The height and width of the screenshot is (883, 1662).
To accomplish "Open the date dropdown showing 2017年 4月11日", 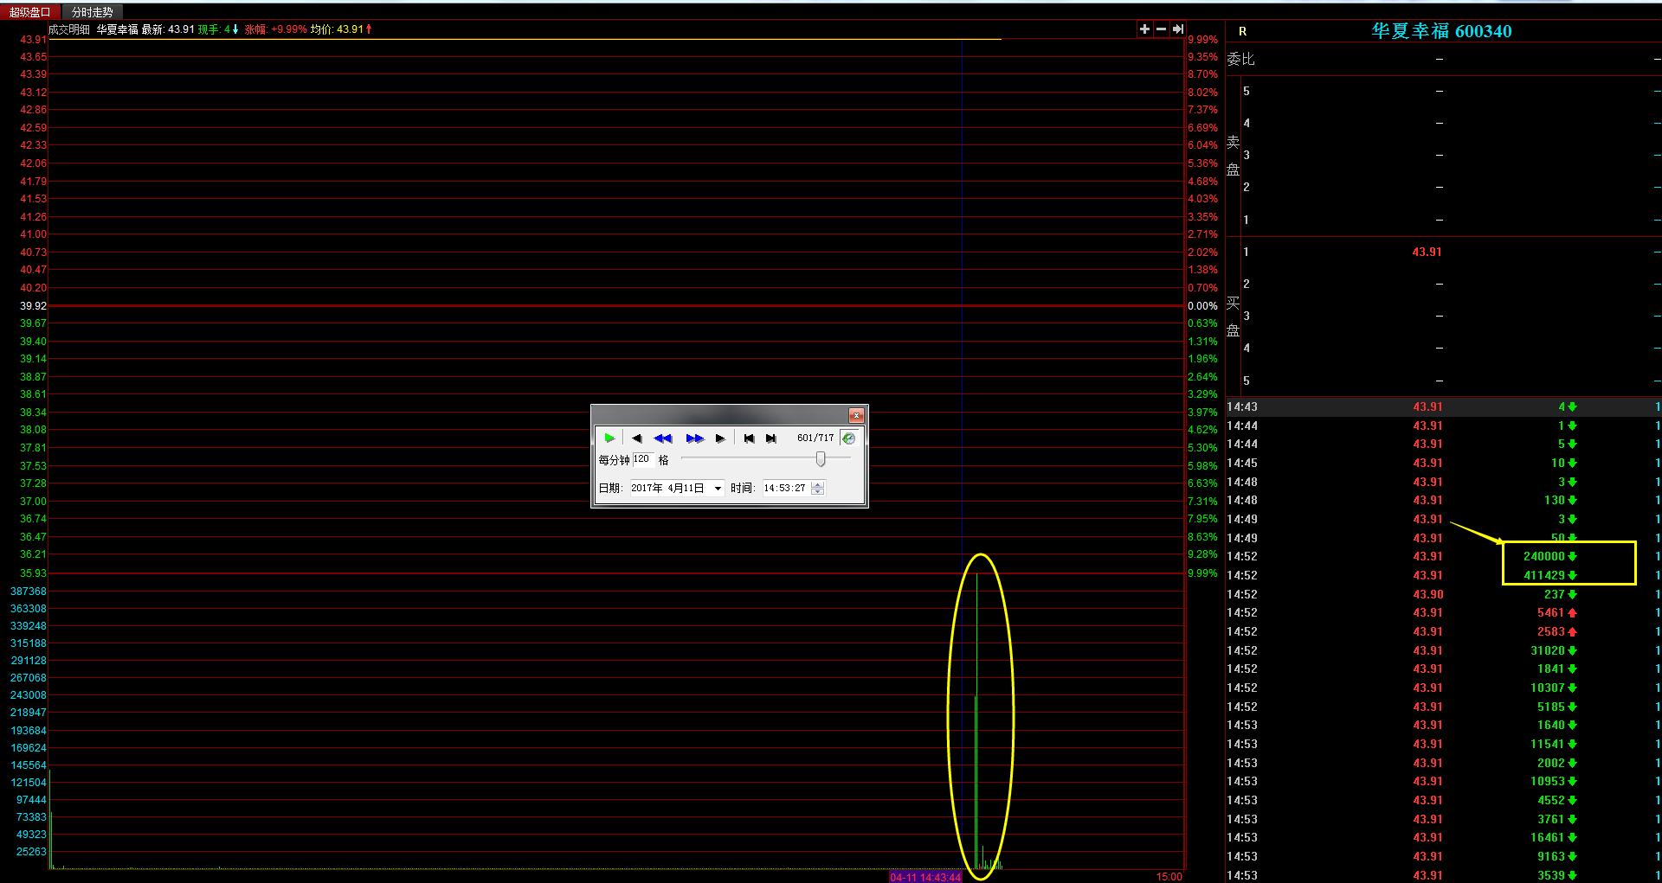I will pos(718,489).
